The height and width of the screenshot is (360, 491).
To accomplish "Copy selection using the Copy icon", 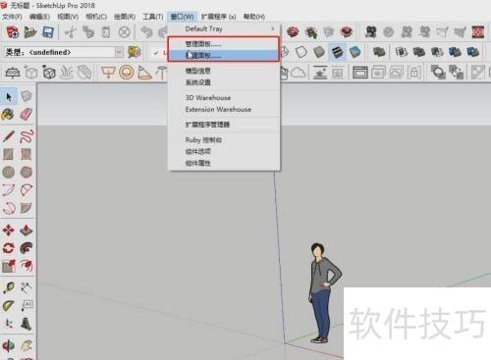I will (x=88, y=32).
